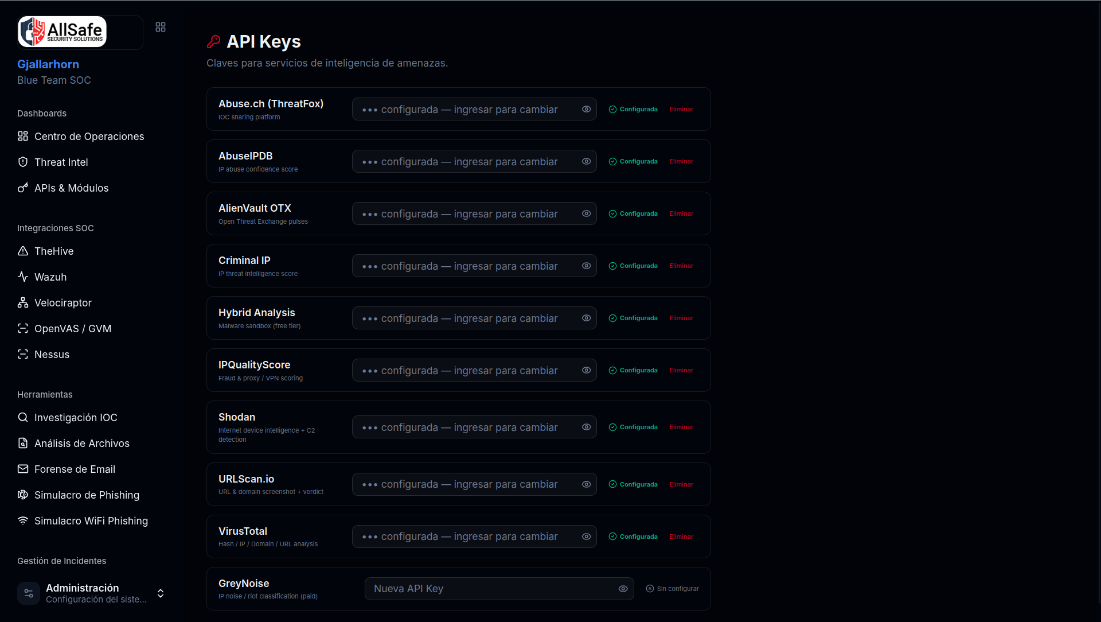This screenshot has height=622, width=1101.
Task: Go to Nessus integration
Action: click(x=52, y=355)
